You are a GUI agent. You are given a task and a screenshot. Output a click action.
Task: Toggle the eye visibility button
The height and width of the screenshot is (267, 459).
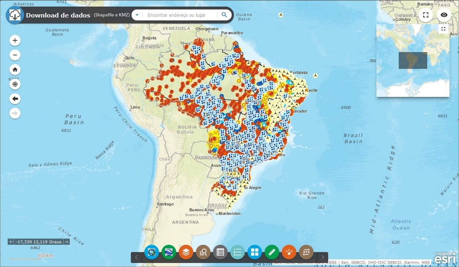click(444, 15)
